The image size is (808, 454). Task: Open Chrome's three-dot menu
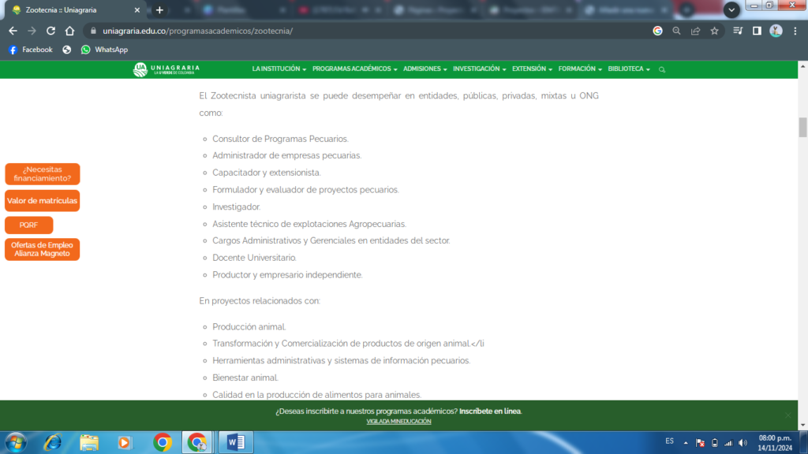(x=795, y=31)
